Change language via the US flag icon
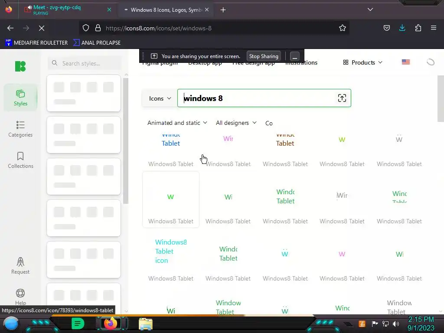The width and height of the screenshot is (444, 333). 405,62
